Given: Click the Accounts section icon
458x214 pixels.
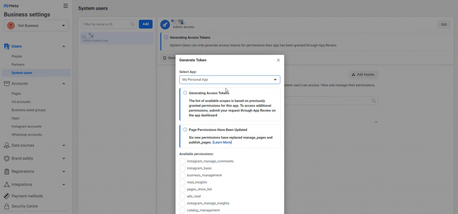Looking at the screenshot, I should pyautogui.click(x=6, y=84).
